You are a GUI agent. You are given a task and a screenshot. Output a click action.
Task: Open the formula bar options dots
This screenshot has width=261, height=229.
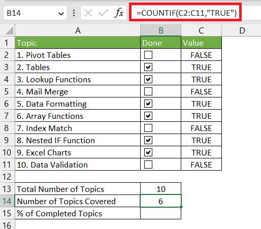[x=74, y=13]
